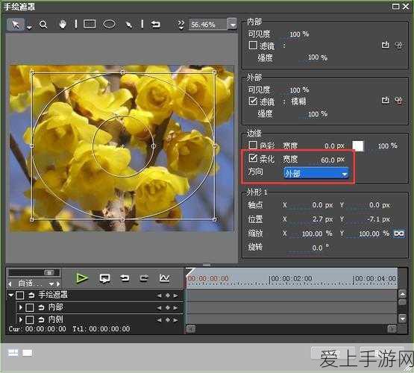Collapse the 手绘遮罩 keyframe row

coord(11,295)
